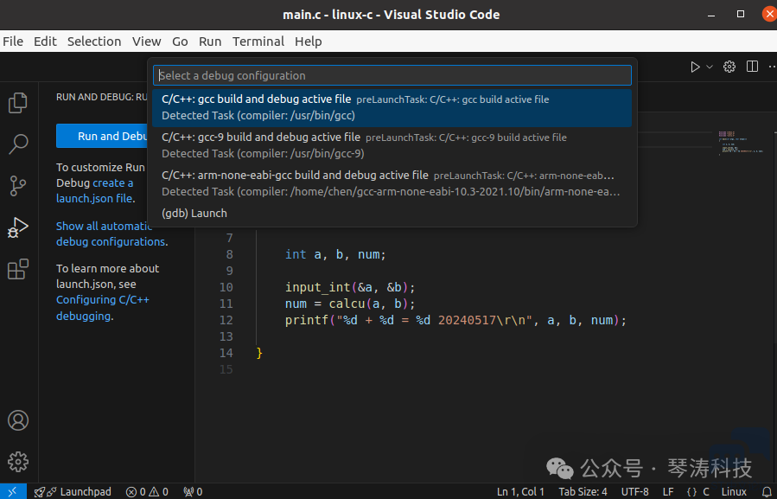Split the editor right

[752, 67]
